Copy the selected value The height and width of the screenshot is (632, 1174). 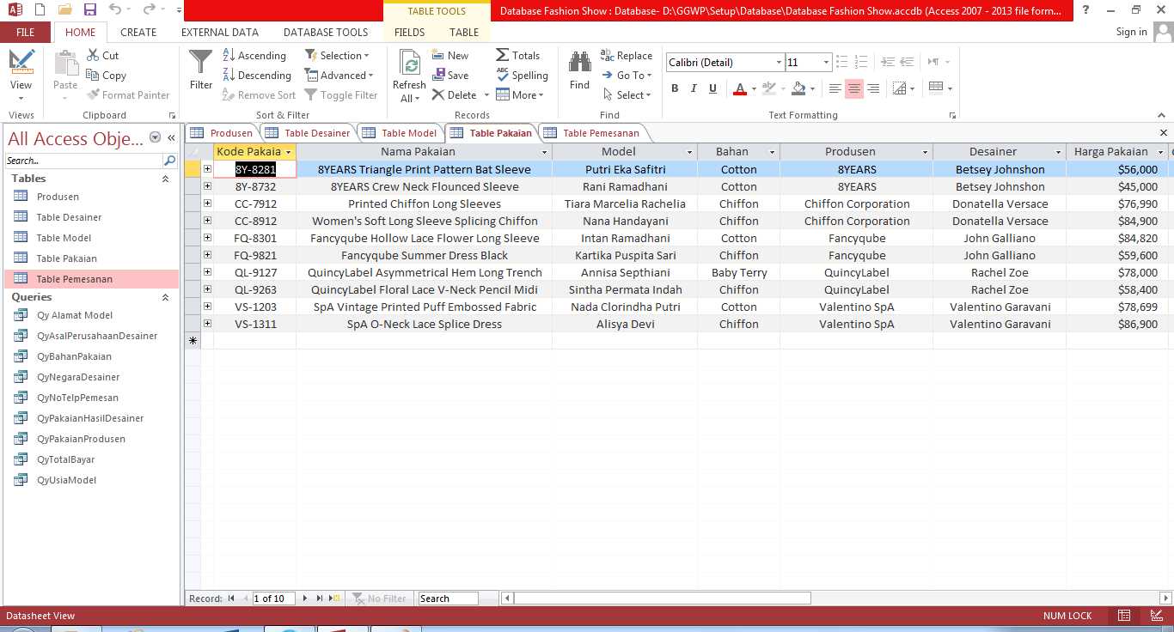tap(107, 76)
